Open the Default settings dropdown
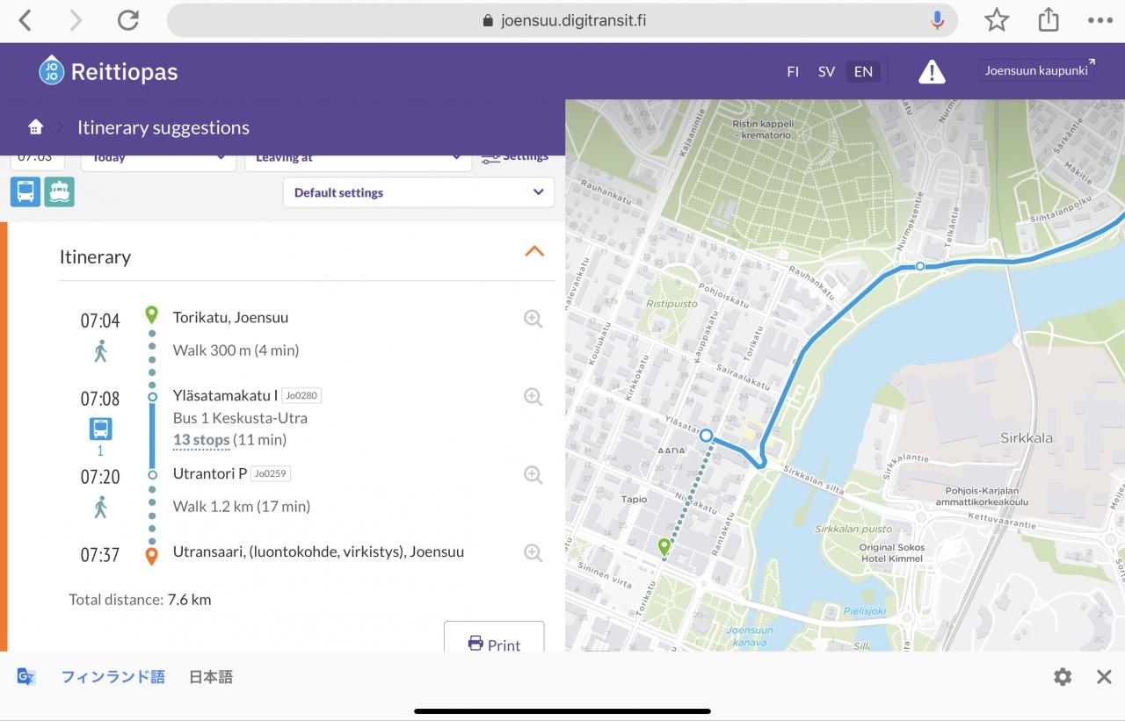 pos(418,192)
